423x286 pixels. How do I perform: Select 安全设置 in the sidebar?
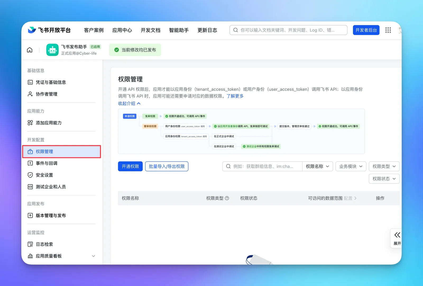coord(62,175)
